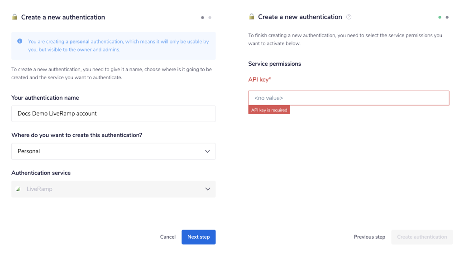This screenshot has height=255, width=464.
Task: Click the lock icon beside the left dialog title
Action: click(14, 17)
